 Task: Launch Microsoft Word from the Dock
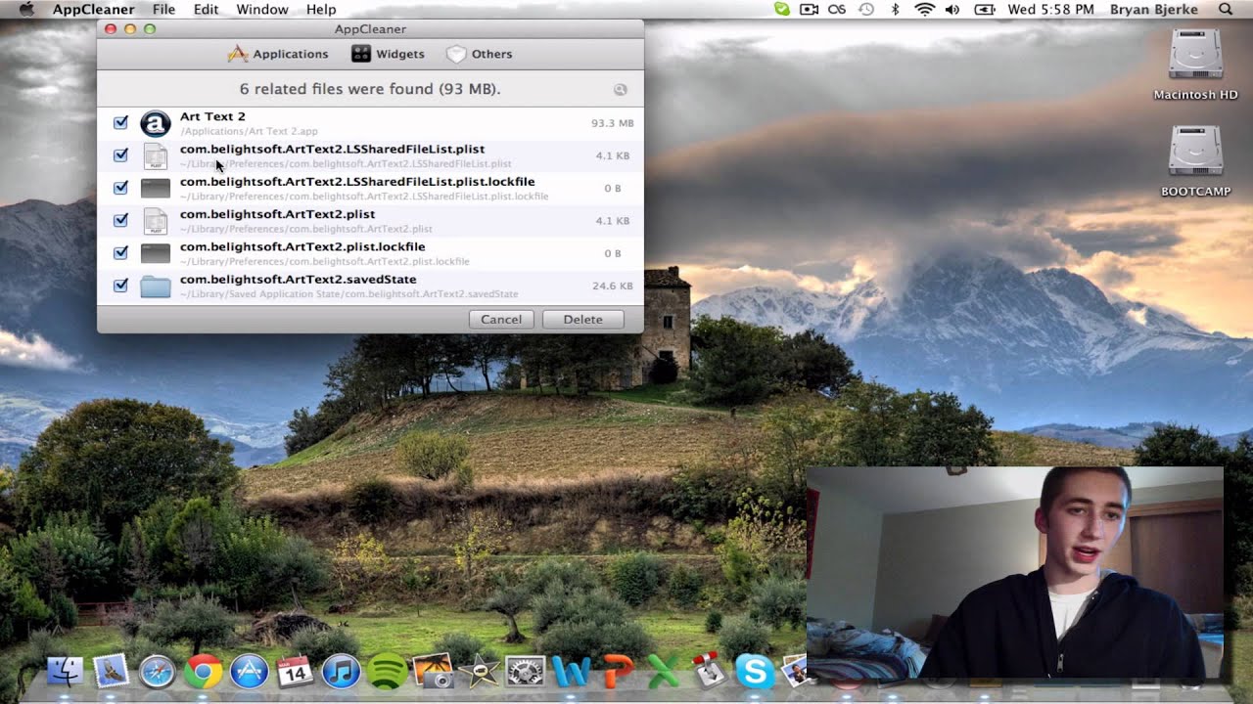point(571,672)
